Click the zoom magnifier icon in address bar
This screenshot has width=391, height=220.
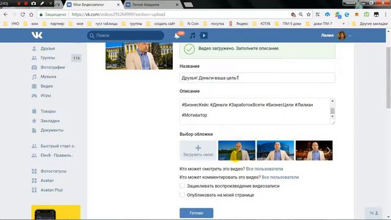[301, 15]
